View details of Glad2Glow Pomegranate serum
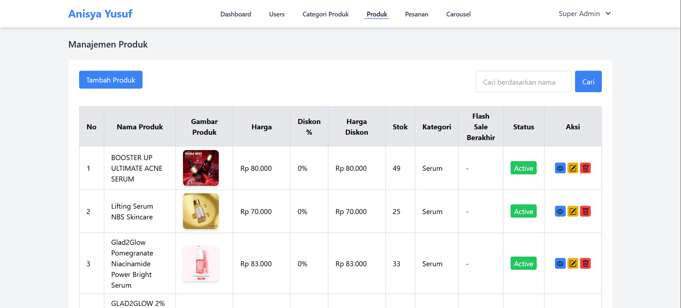Image resolution: width=681 pixels, height=308 pixels. [x=560, y=264]
